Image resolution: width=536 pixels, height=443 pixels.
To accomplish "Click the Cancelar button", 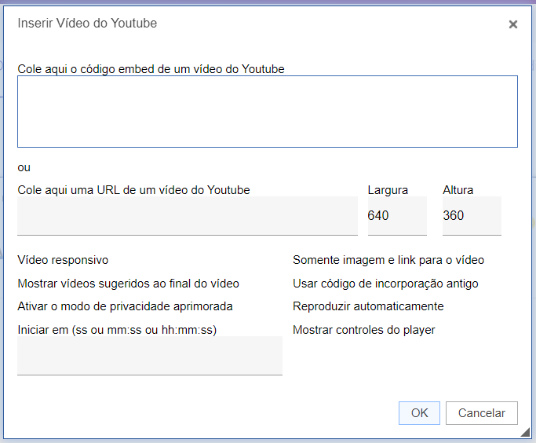I will 482,413.
